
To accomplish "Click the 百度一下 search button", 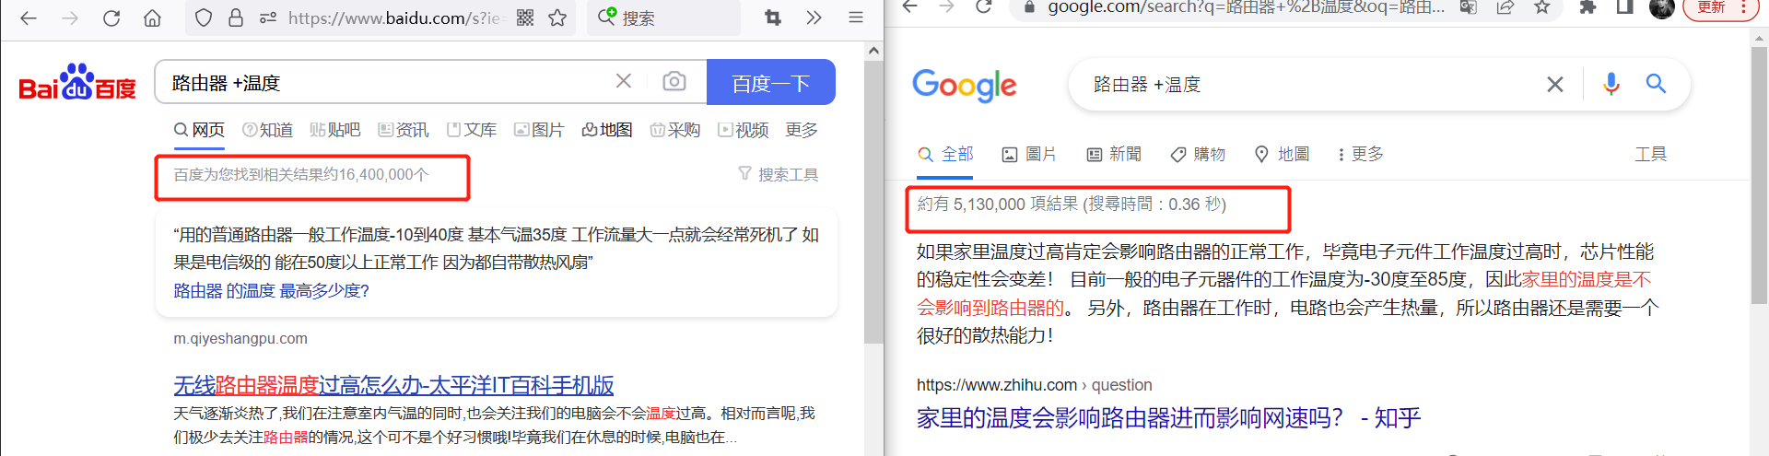I will tap(771, 83).
